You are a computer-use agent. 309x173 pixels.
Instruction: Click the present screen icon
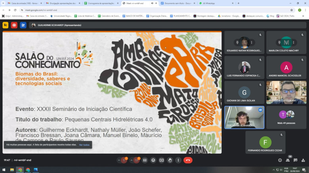[x=162, y=160]
